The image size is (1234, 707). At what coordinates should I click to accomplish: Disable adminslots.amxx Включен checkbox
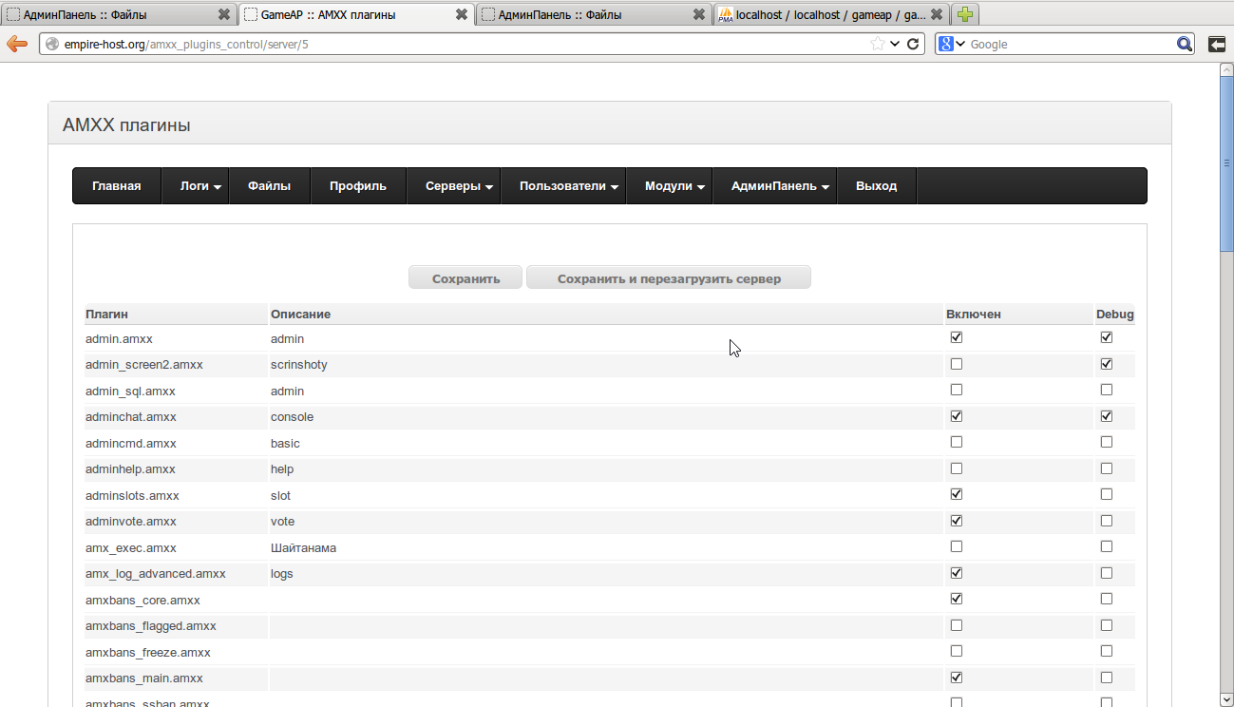coord(957,494)
